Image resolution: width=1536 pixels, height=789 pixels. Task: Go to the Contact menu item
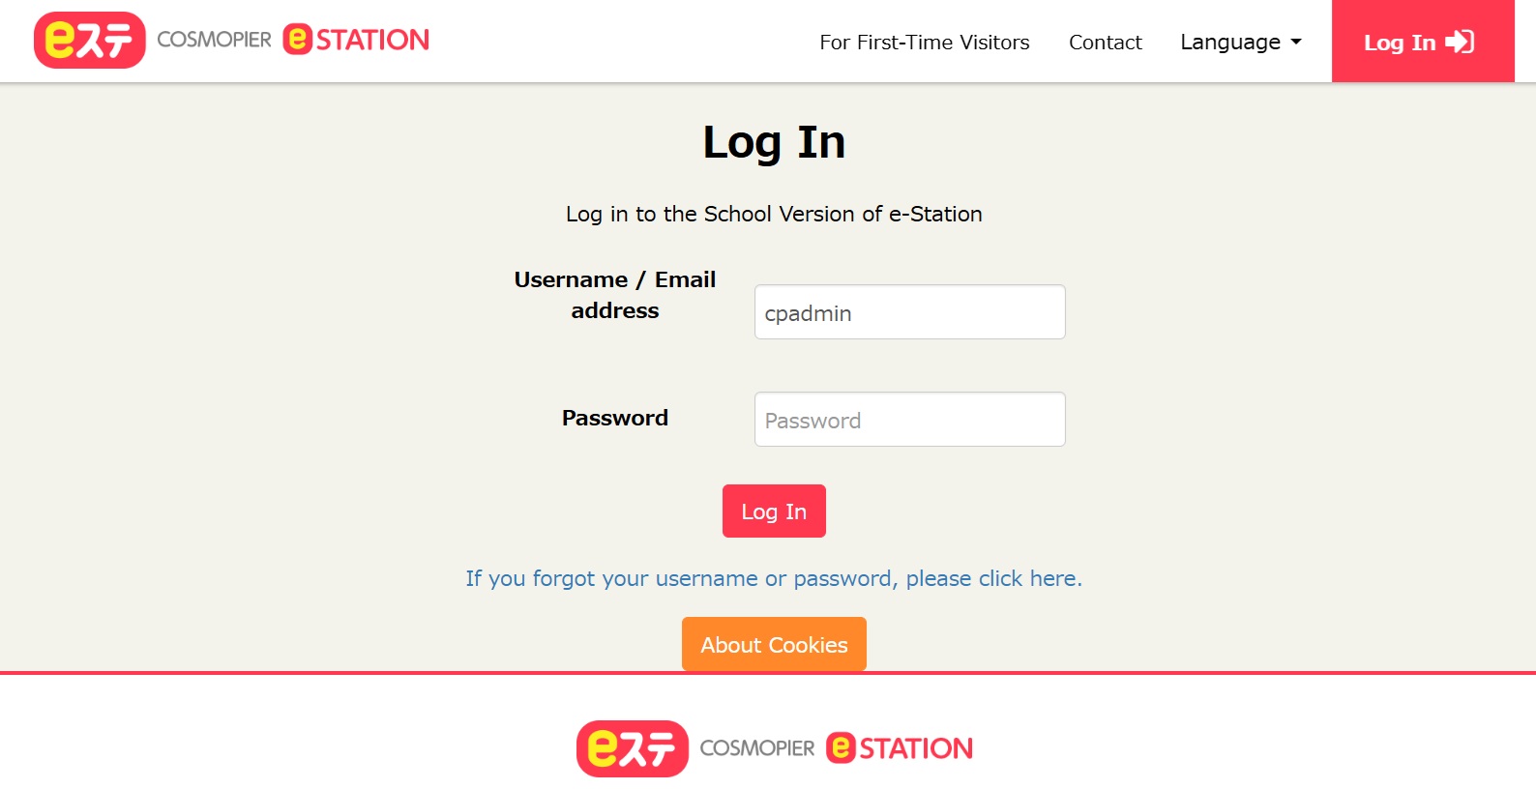[x=1105, y=43]
